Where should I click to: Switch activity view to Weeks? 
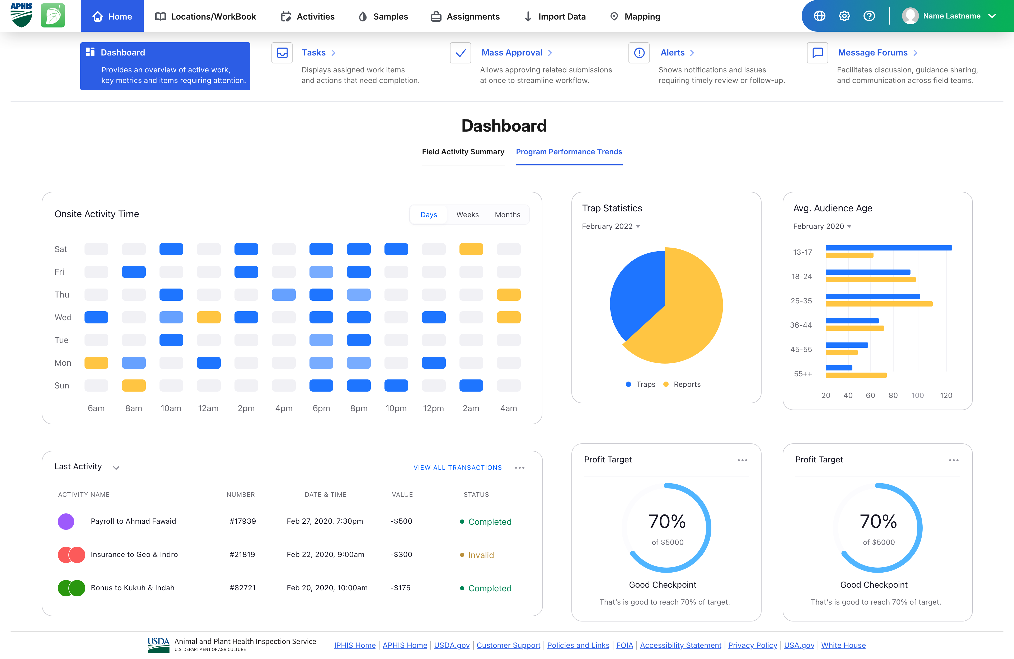pyautogui.click(x=467, y=215)
